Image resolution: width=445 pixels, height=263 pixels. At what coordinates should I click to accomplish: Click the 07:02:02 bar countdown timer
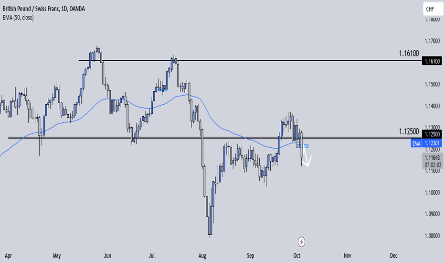coord(432,165)
